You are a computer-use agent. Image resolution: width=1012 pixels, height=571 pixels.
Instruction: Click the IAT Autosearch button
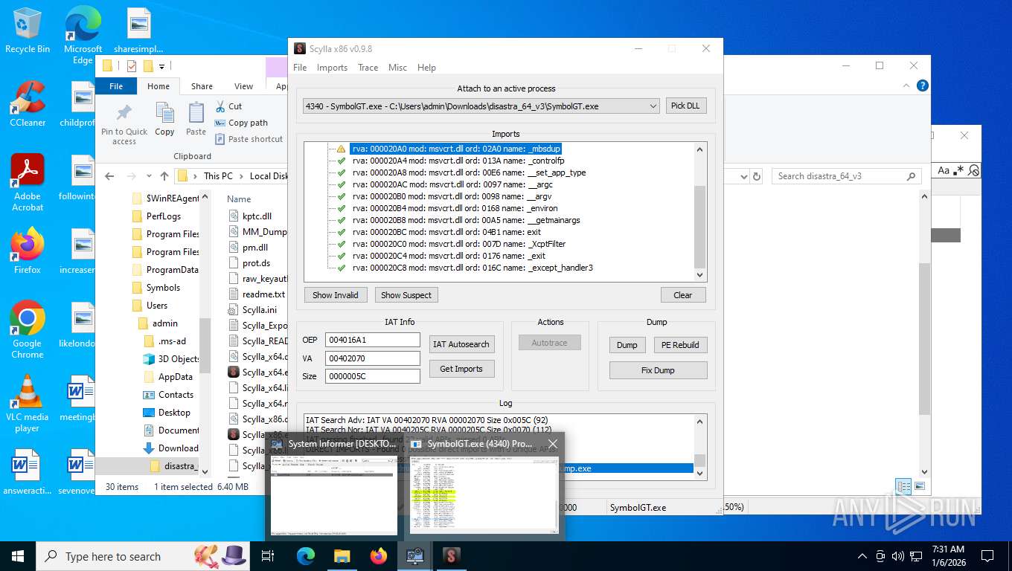(x=461, y=344)
